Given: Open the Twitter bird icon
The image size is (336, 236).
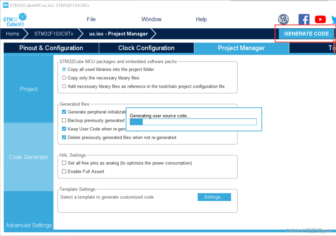Looking at the screenshot, I should click(334, 19).
